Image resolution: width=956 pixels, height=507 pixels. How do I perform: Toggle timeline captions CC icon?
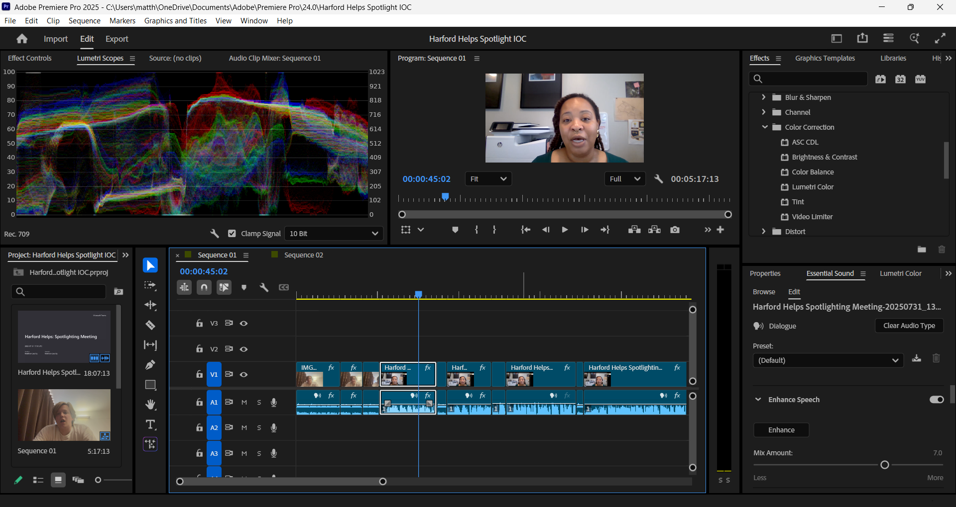[284, 287]
